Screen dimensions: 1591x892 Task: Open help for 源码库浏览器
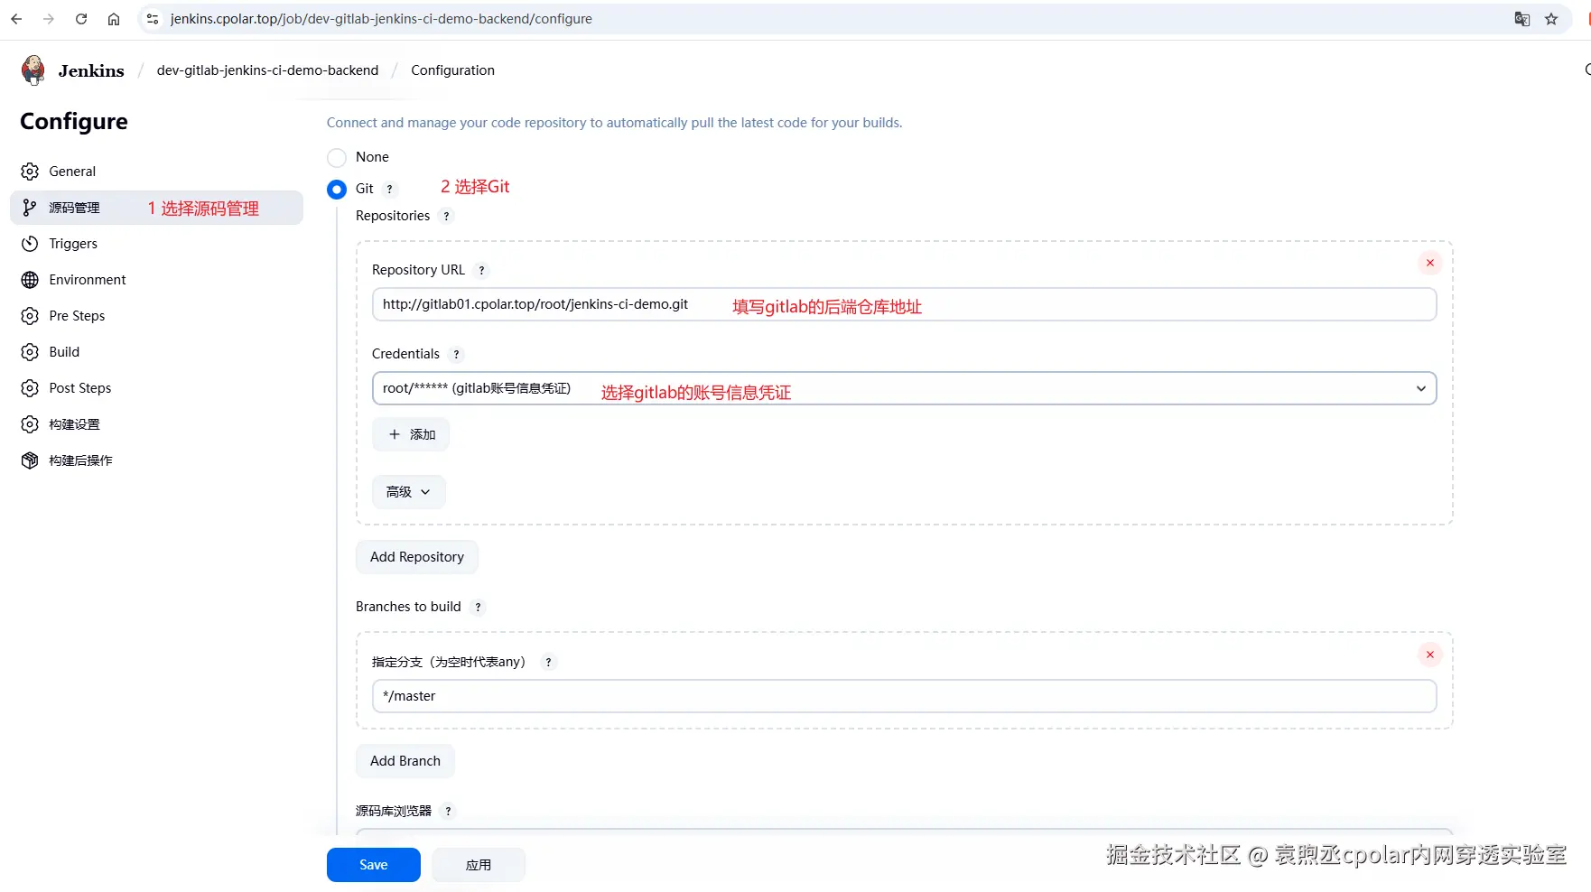pyautogui.click(x=448, y=812)
